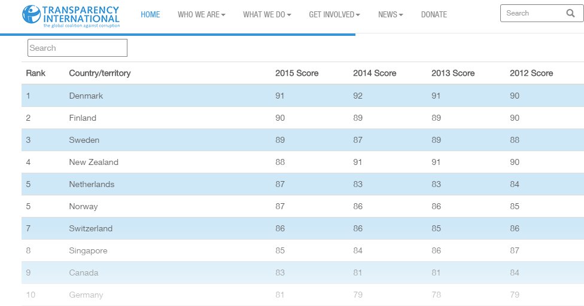Focus the table search box
Viewport: 584px width, 306px height.
(x=77, y=48)
